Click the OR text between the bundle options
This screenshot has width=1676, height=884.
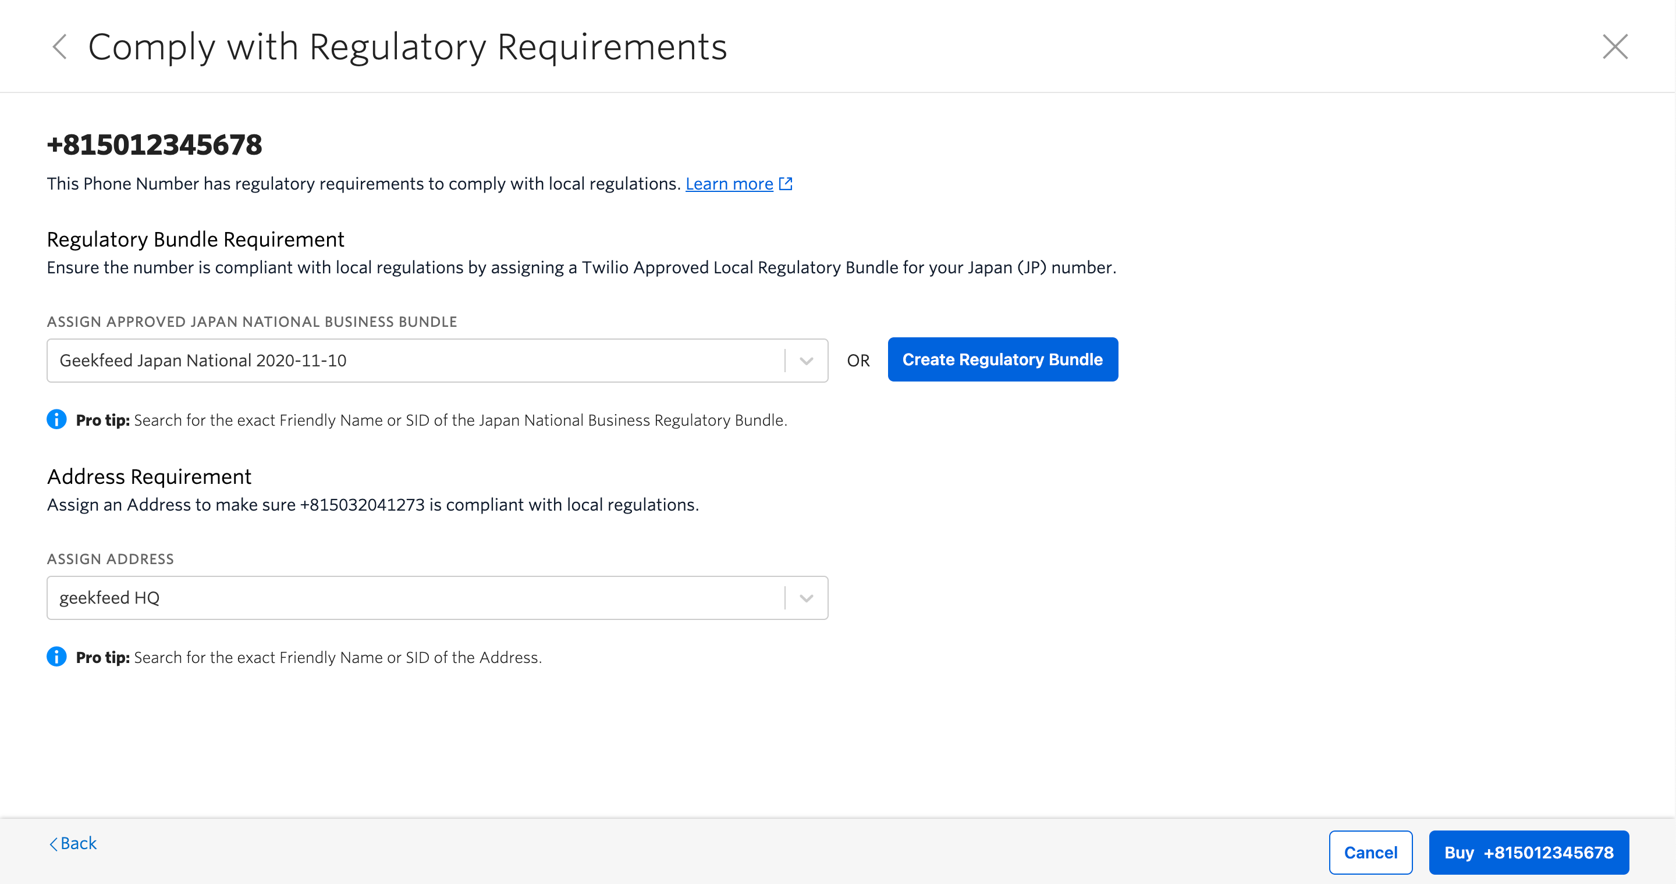tap(858, 360)
